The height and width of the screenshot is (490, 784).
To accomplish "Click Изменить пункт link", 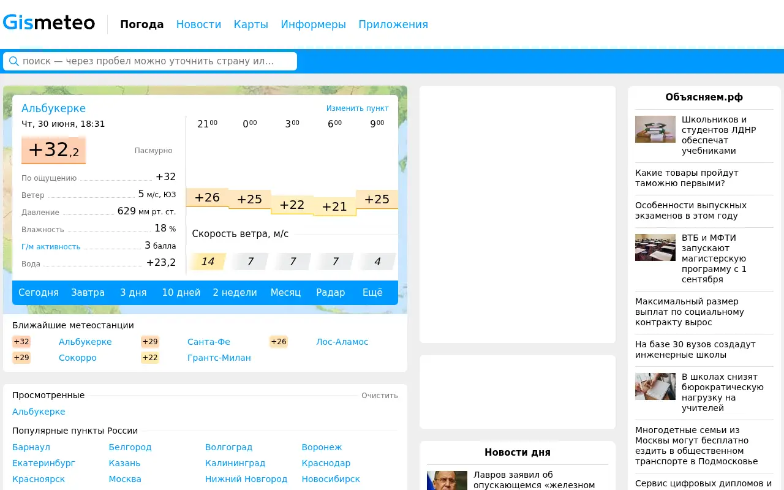I will [357, 108].
